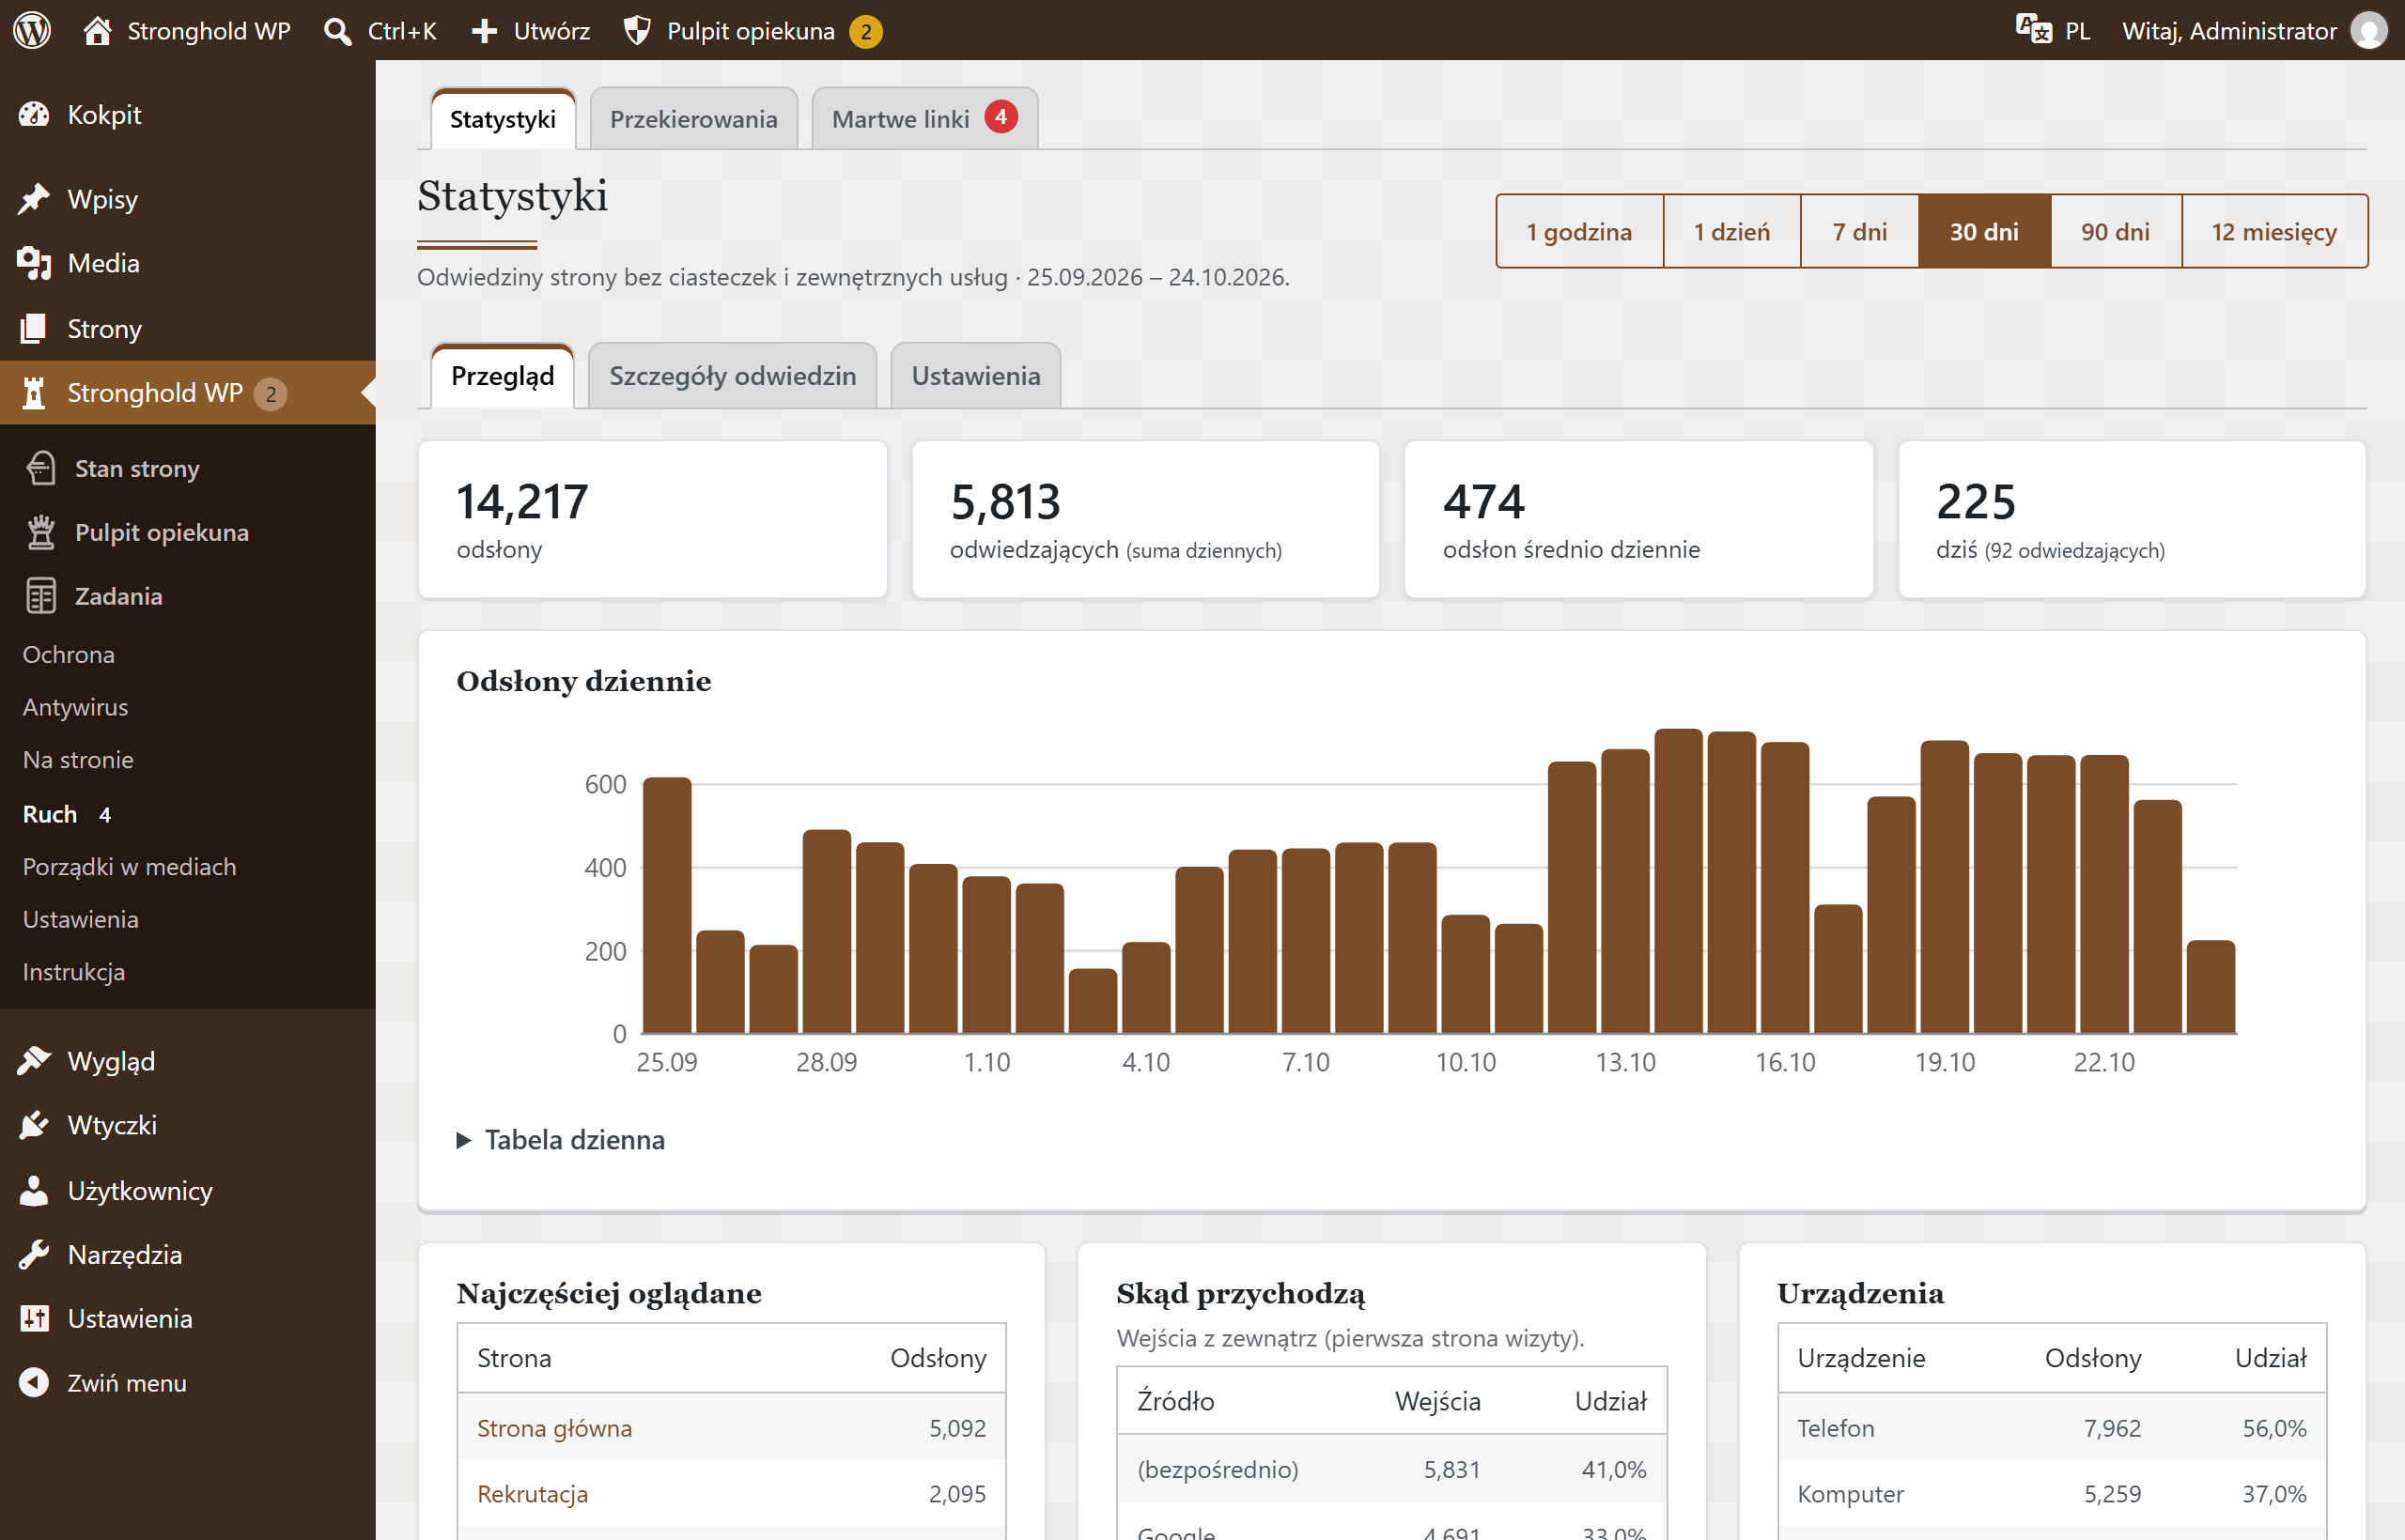Click the Narzędzia wrench icon
Screen dimensions: 2405x1540
coord(34,1254)
